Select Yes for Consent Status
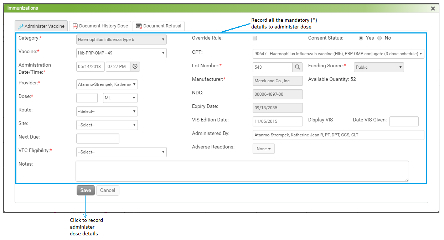Viewport: 444px width, 240px height. point(361,38)
